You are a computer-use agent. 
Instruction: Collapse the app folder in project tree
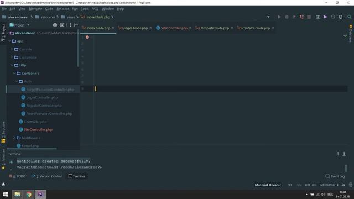coord(9,41)
